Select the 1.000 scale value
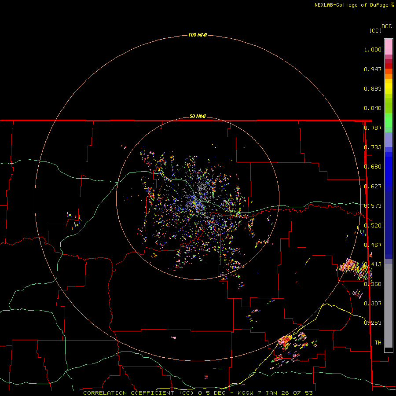Viewport: 396px width, 396px height. (x=373, y=49)
